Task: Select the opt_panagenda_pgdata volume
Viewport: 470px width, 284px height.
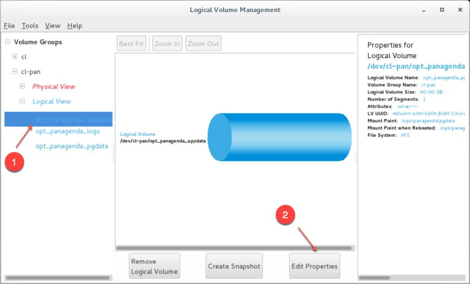Action: click(72, 146)
